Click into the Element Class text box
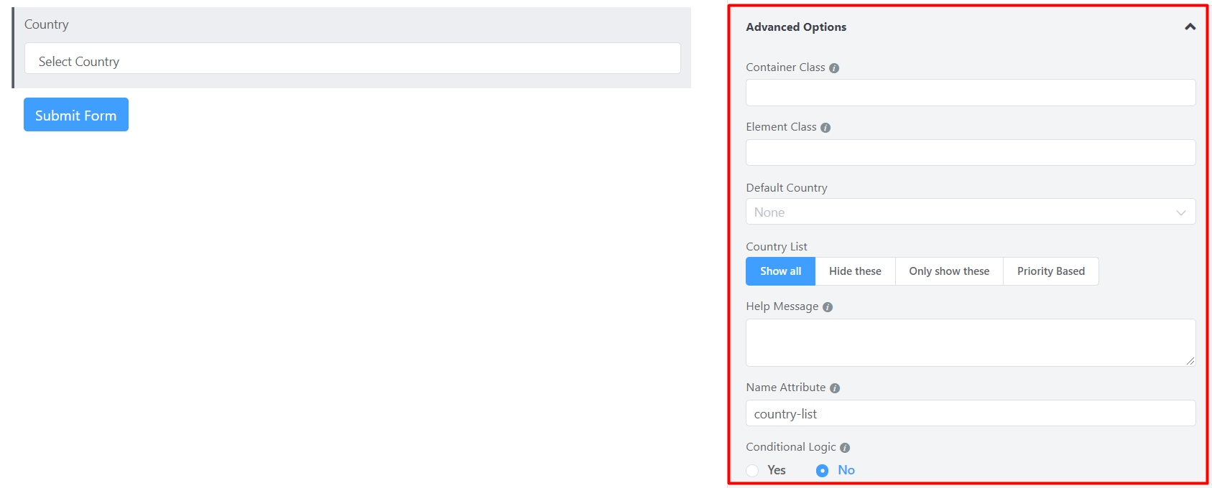The width and height of the screenshot is (1212, 488). pyautogui.click(x=970, y=153)
